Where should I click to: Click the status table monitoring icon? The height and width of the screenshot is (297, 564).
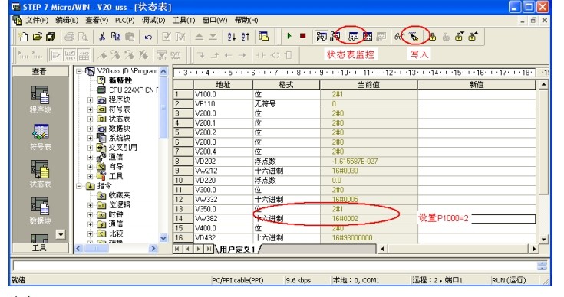pos(353,36)
